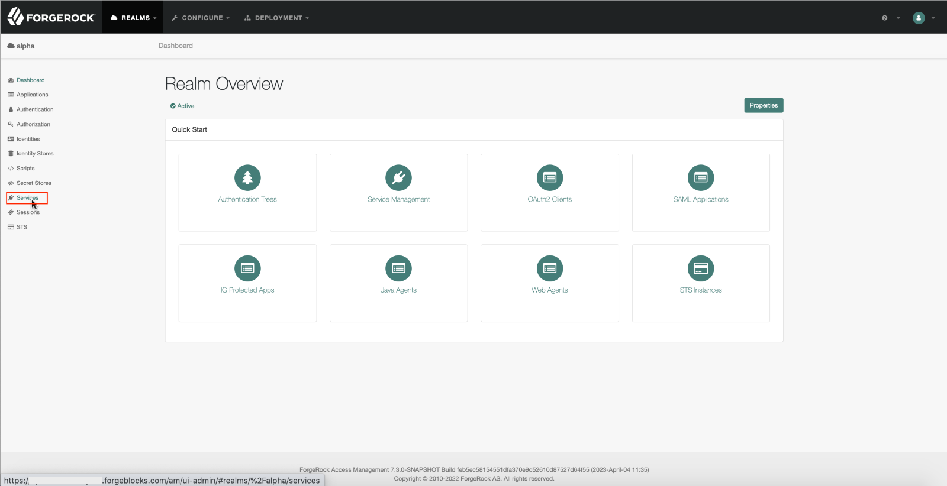947x486 pixels.
Task: Open Identity Stores in the sidebar
Action: point(35,154)
